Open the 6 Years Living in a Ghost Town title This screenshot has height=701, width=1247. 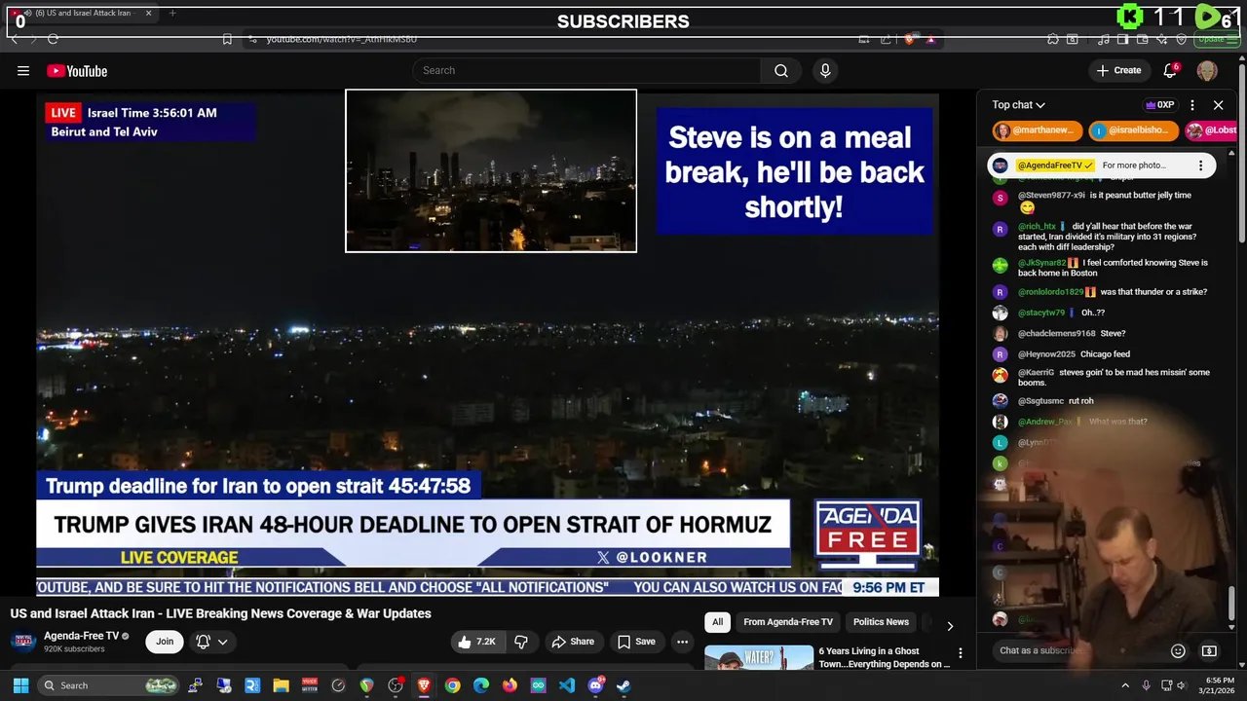(884, 657)
